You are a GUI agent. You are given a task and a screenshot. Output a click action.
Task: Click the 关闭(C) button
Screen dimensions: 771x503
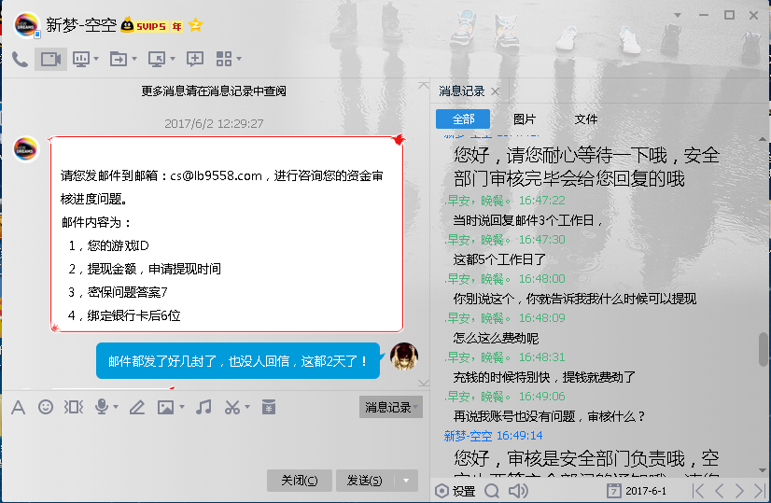click(299, 481)
